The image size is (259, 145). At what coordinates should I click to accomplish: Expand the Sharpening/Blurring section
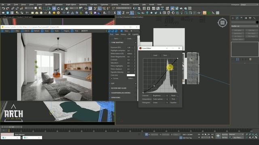[x=110, y=93]
